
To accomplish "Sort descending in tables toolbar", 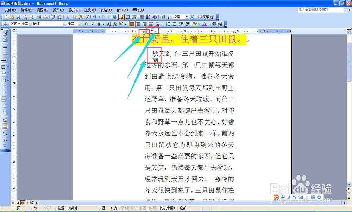I will [5, 139].
